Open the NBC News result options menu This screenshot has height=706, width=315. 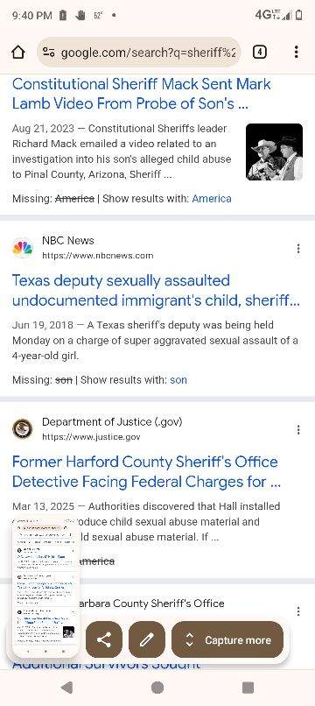297,249
